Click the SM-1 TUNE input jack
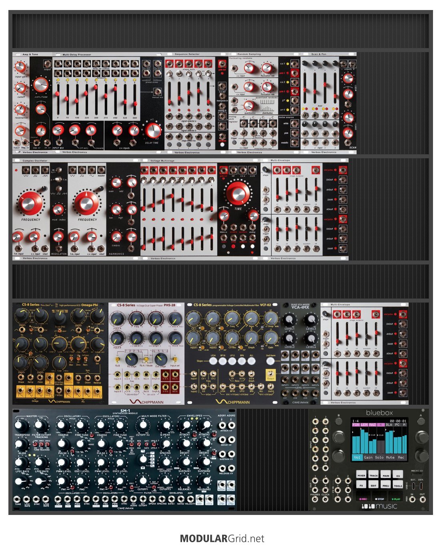 [17, 499]
